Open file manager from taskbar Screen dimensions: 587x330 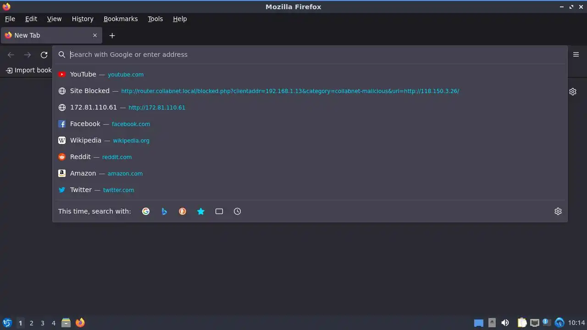pos(66,323)
